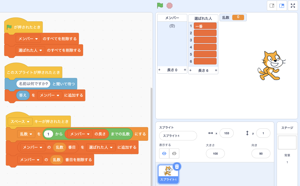Select item 1 一番 in 選ばれた人 list
Screen dimensions: 300x186
[205, 26]
